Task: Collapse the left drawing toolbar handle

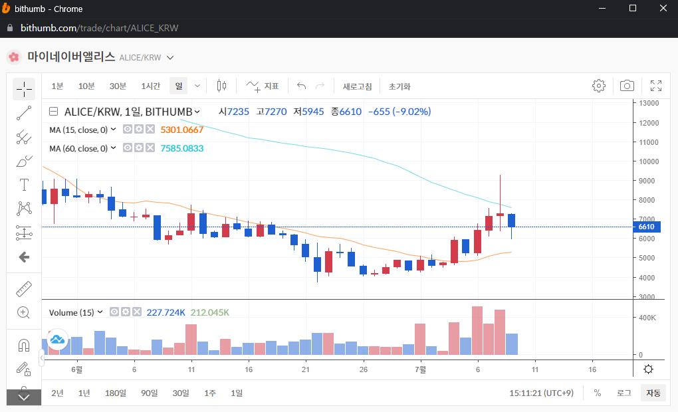Action: [x=41, y=358]
